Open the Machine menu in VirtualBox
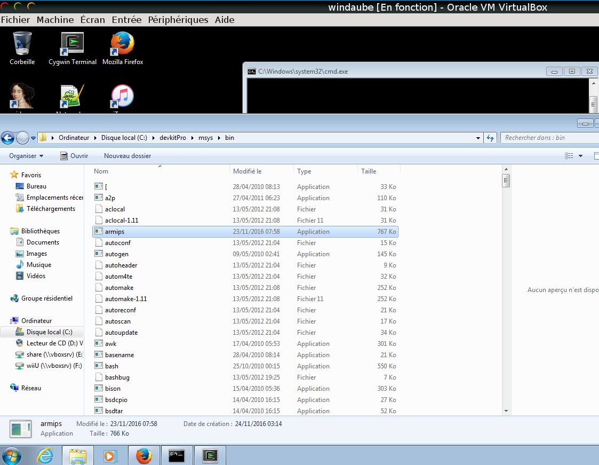 [55, 20]
